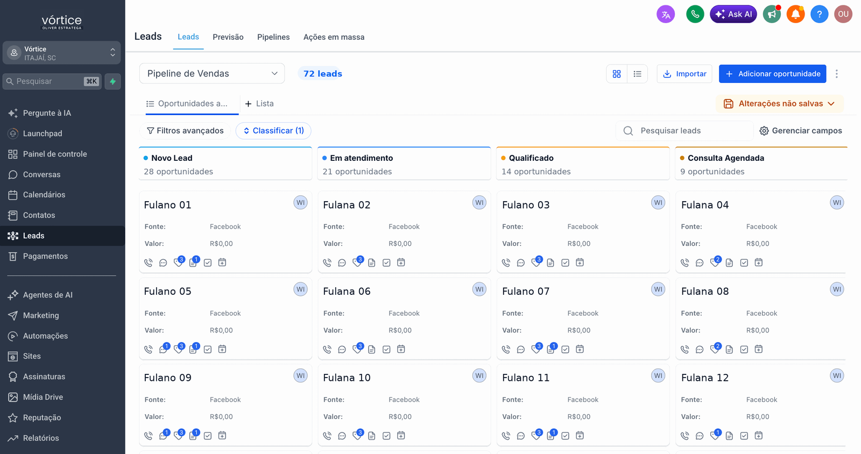This screenshot has height=454, width=861.
Task: Click tags icon on Fulano 03 card
Action: pos(535,262)
